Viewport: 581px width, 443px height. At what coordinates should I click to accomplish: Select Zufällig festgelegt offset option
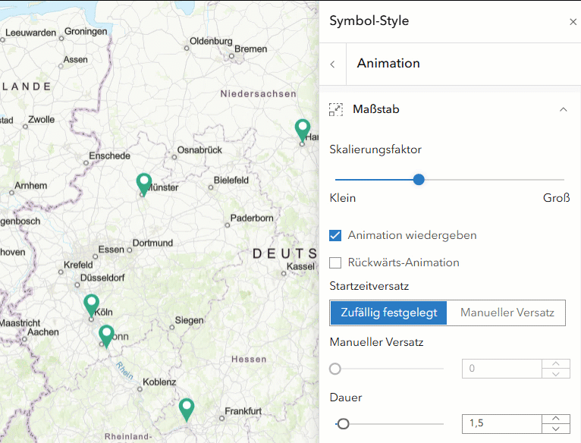pyautogui.click(x=388, y=313)
